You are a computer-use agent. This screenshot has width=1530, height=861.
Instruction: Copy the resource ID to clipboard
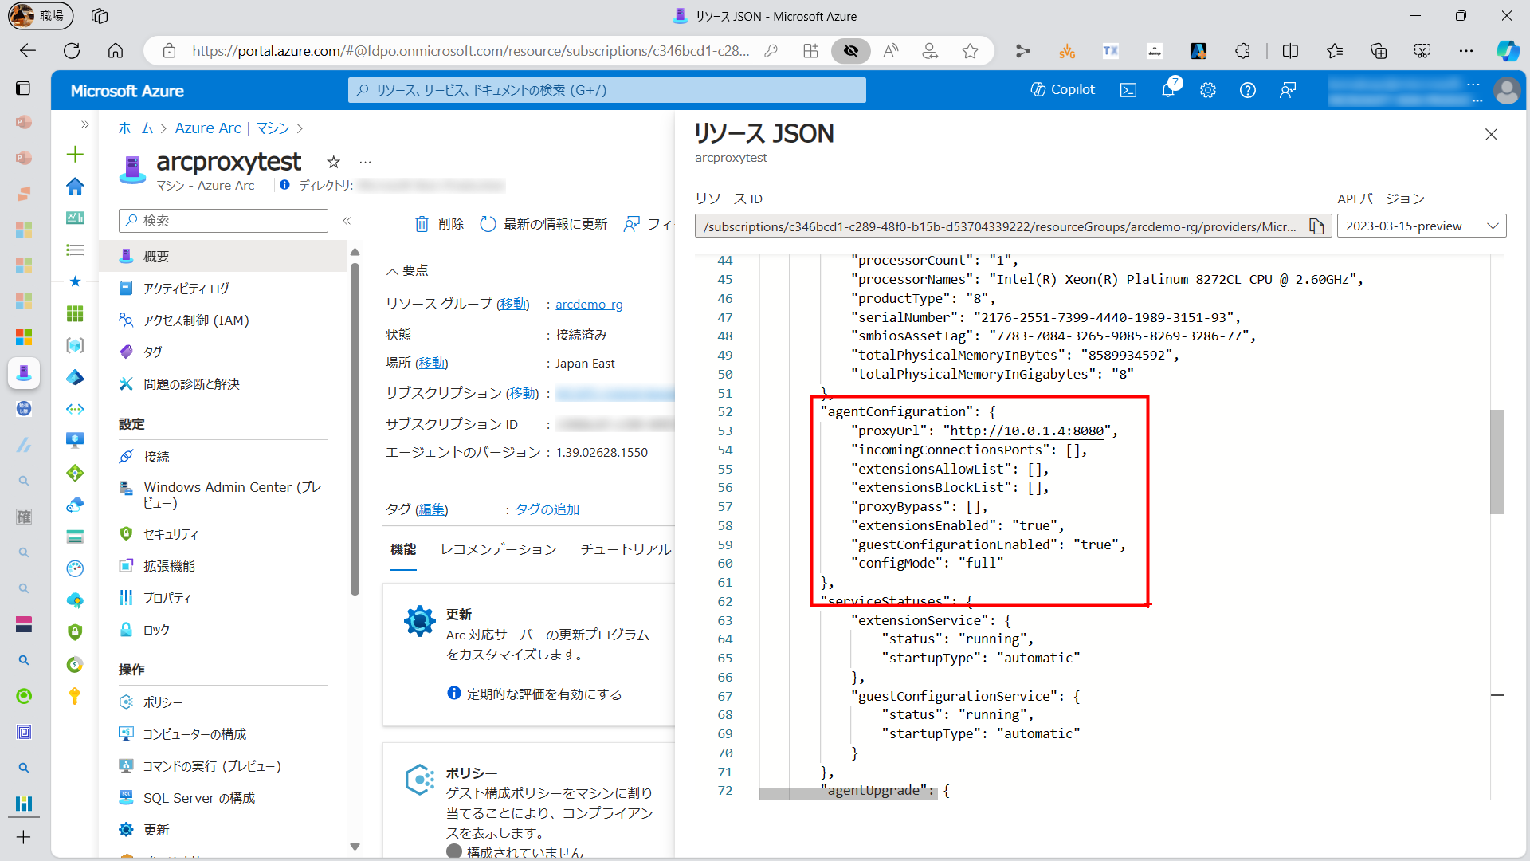[x=1316, y=226]
